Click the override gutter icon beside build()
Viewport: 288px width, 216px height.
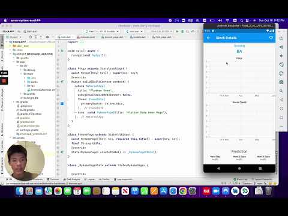point(62,82)
